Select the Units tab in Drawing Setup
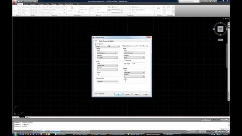 click(x=96, y=41)
